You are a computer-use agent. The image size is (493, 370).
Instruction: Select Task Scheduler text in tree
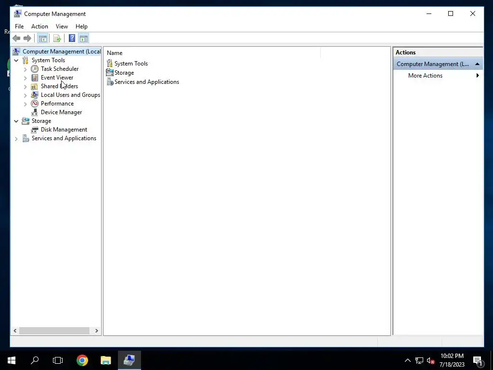[60, 69]
